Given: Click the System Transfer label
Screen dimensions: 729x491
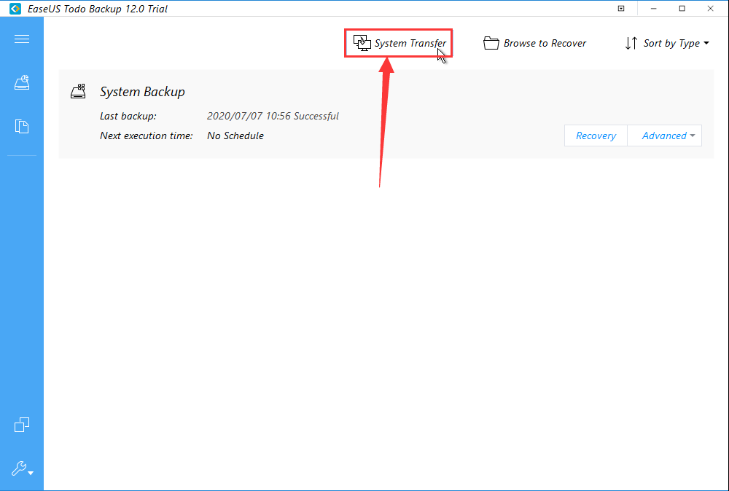Looking at the screenshot, I should coord(410,43).
